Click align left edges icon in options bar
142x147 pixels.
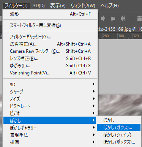coord(103,19)
